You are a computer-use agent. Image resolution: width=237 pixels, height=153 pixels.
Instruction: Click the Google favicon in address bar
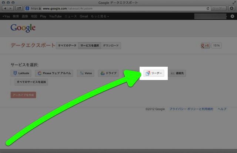(x=27, y=8)
